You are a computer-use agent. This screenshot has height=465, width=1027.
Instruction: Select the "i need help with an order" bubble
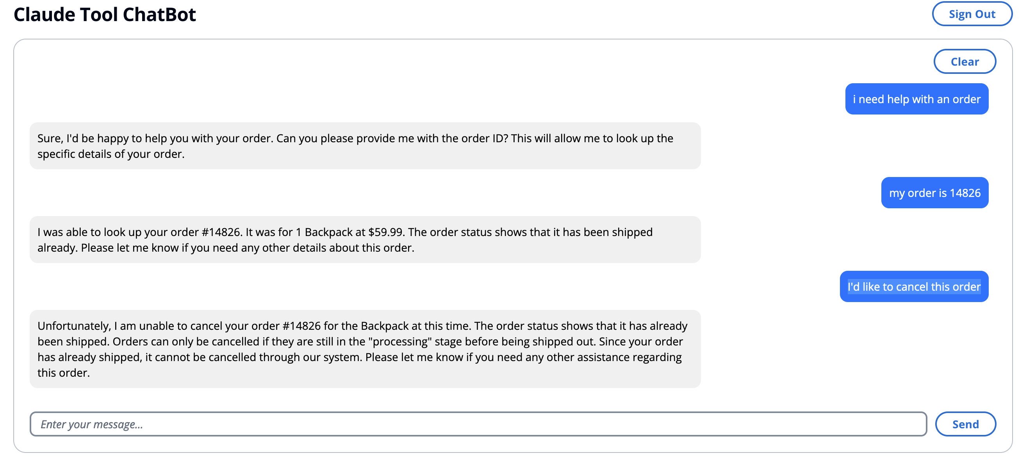pos(916,99)
